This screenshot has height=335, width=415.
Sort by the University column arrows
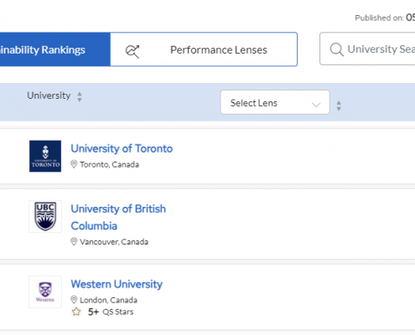tap(80, 96)
